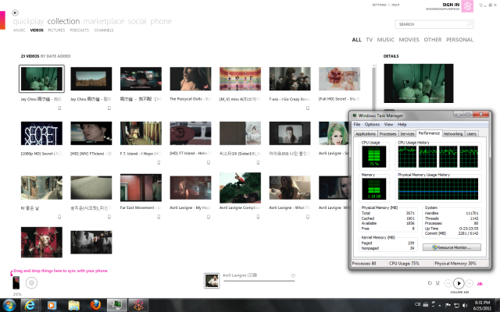Open Windows Media Player from taskbar
Screen dimensions: 500x312
52,305
